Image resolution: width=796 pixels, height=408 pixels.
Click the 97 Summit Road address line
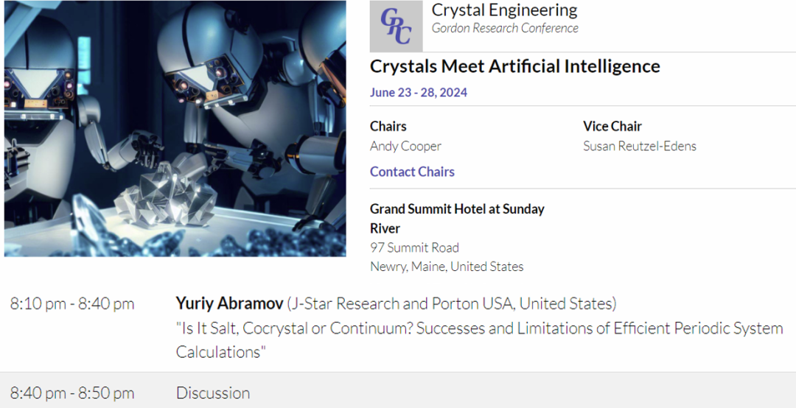tap(414, 247)
